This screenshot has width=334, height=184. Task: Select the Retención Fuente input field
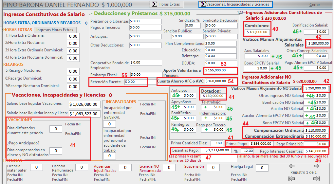pos(136,82)
